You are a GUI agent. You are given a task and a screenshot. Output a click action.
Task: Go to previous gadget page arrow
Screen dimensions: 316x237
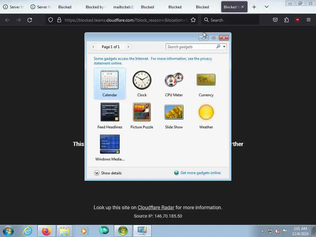[x=93, y=47]
